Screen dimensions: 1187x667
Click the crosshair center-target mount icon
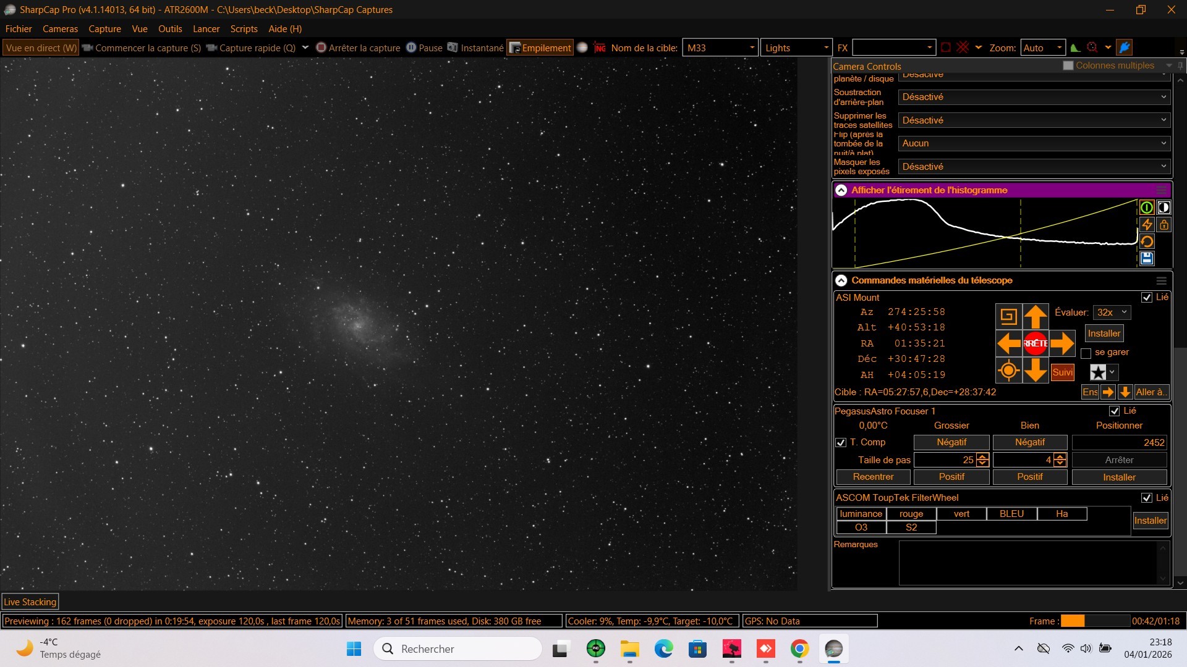(x=1008, y=371)
